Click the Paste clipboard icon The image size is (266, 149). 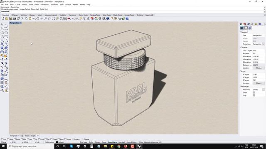(x=30, y=19)
